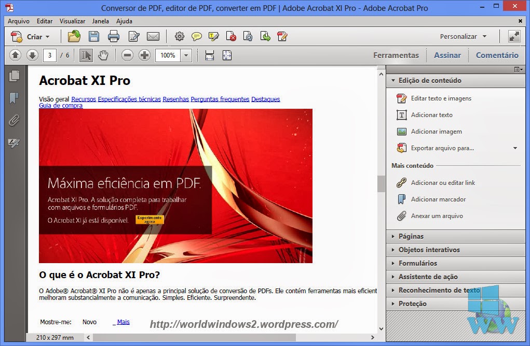Open page thumbnails panel in sidebar
Viewport: 530px width, 346px height.
click(14, 76)
